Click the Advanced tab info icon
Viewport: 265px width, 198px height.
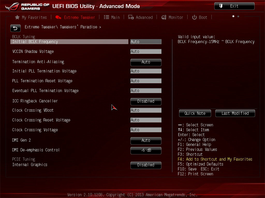point(131,17)
